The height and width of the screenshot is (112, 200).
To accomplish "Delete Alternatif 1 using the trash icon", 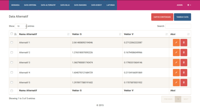I will 184,42.
